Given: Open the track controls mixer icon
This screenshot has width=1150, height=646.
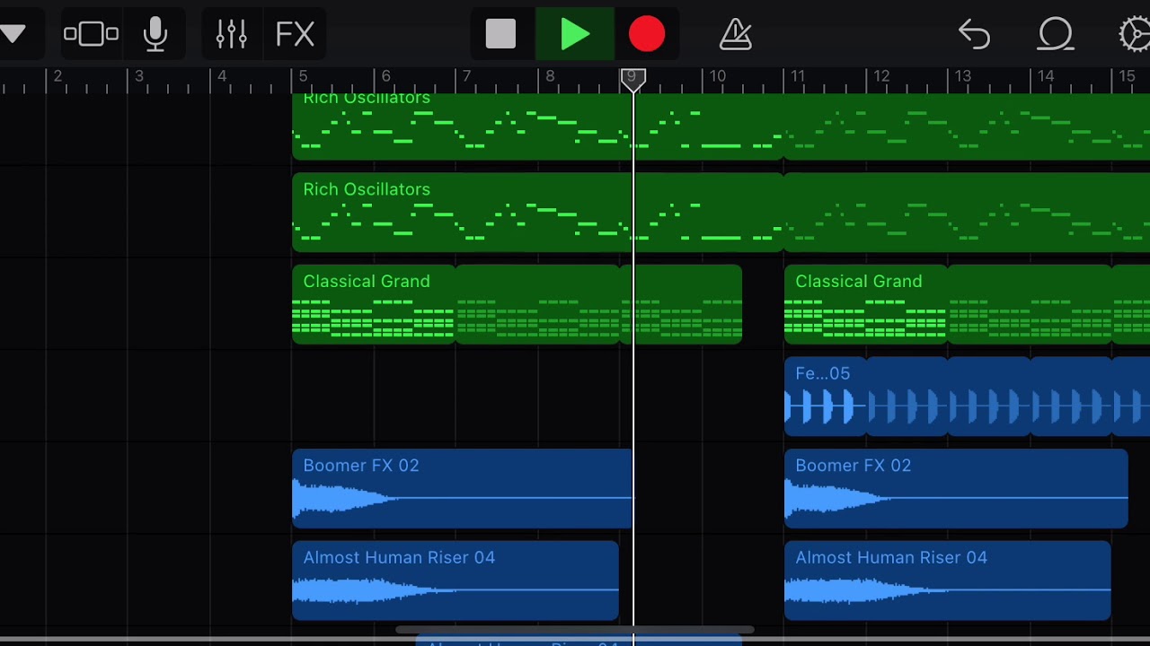Looking at the screenshot, I should click(x=231, y=34).
